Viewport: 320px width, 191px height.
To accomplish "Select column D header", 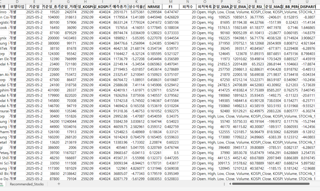I will tap(17, 2).
